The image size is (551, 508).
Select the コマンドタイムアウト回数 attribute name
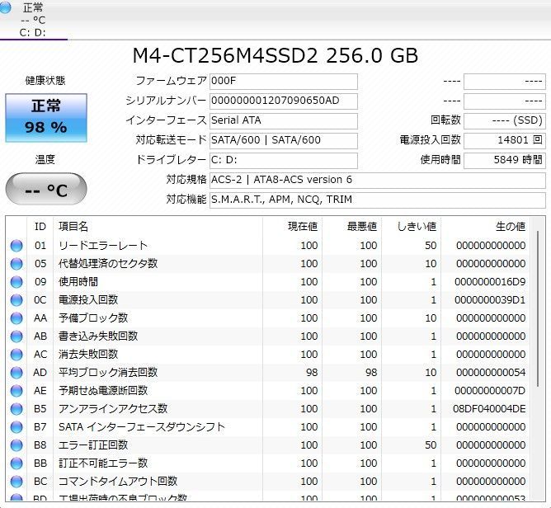coord(118,482)
